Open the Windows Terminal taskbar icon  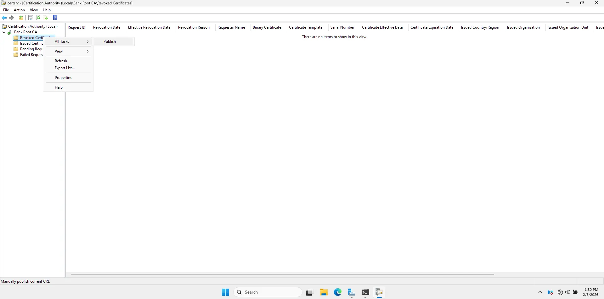(x=365, y=292)
